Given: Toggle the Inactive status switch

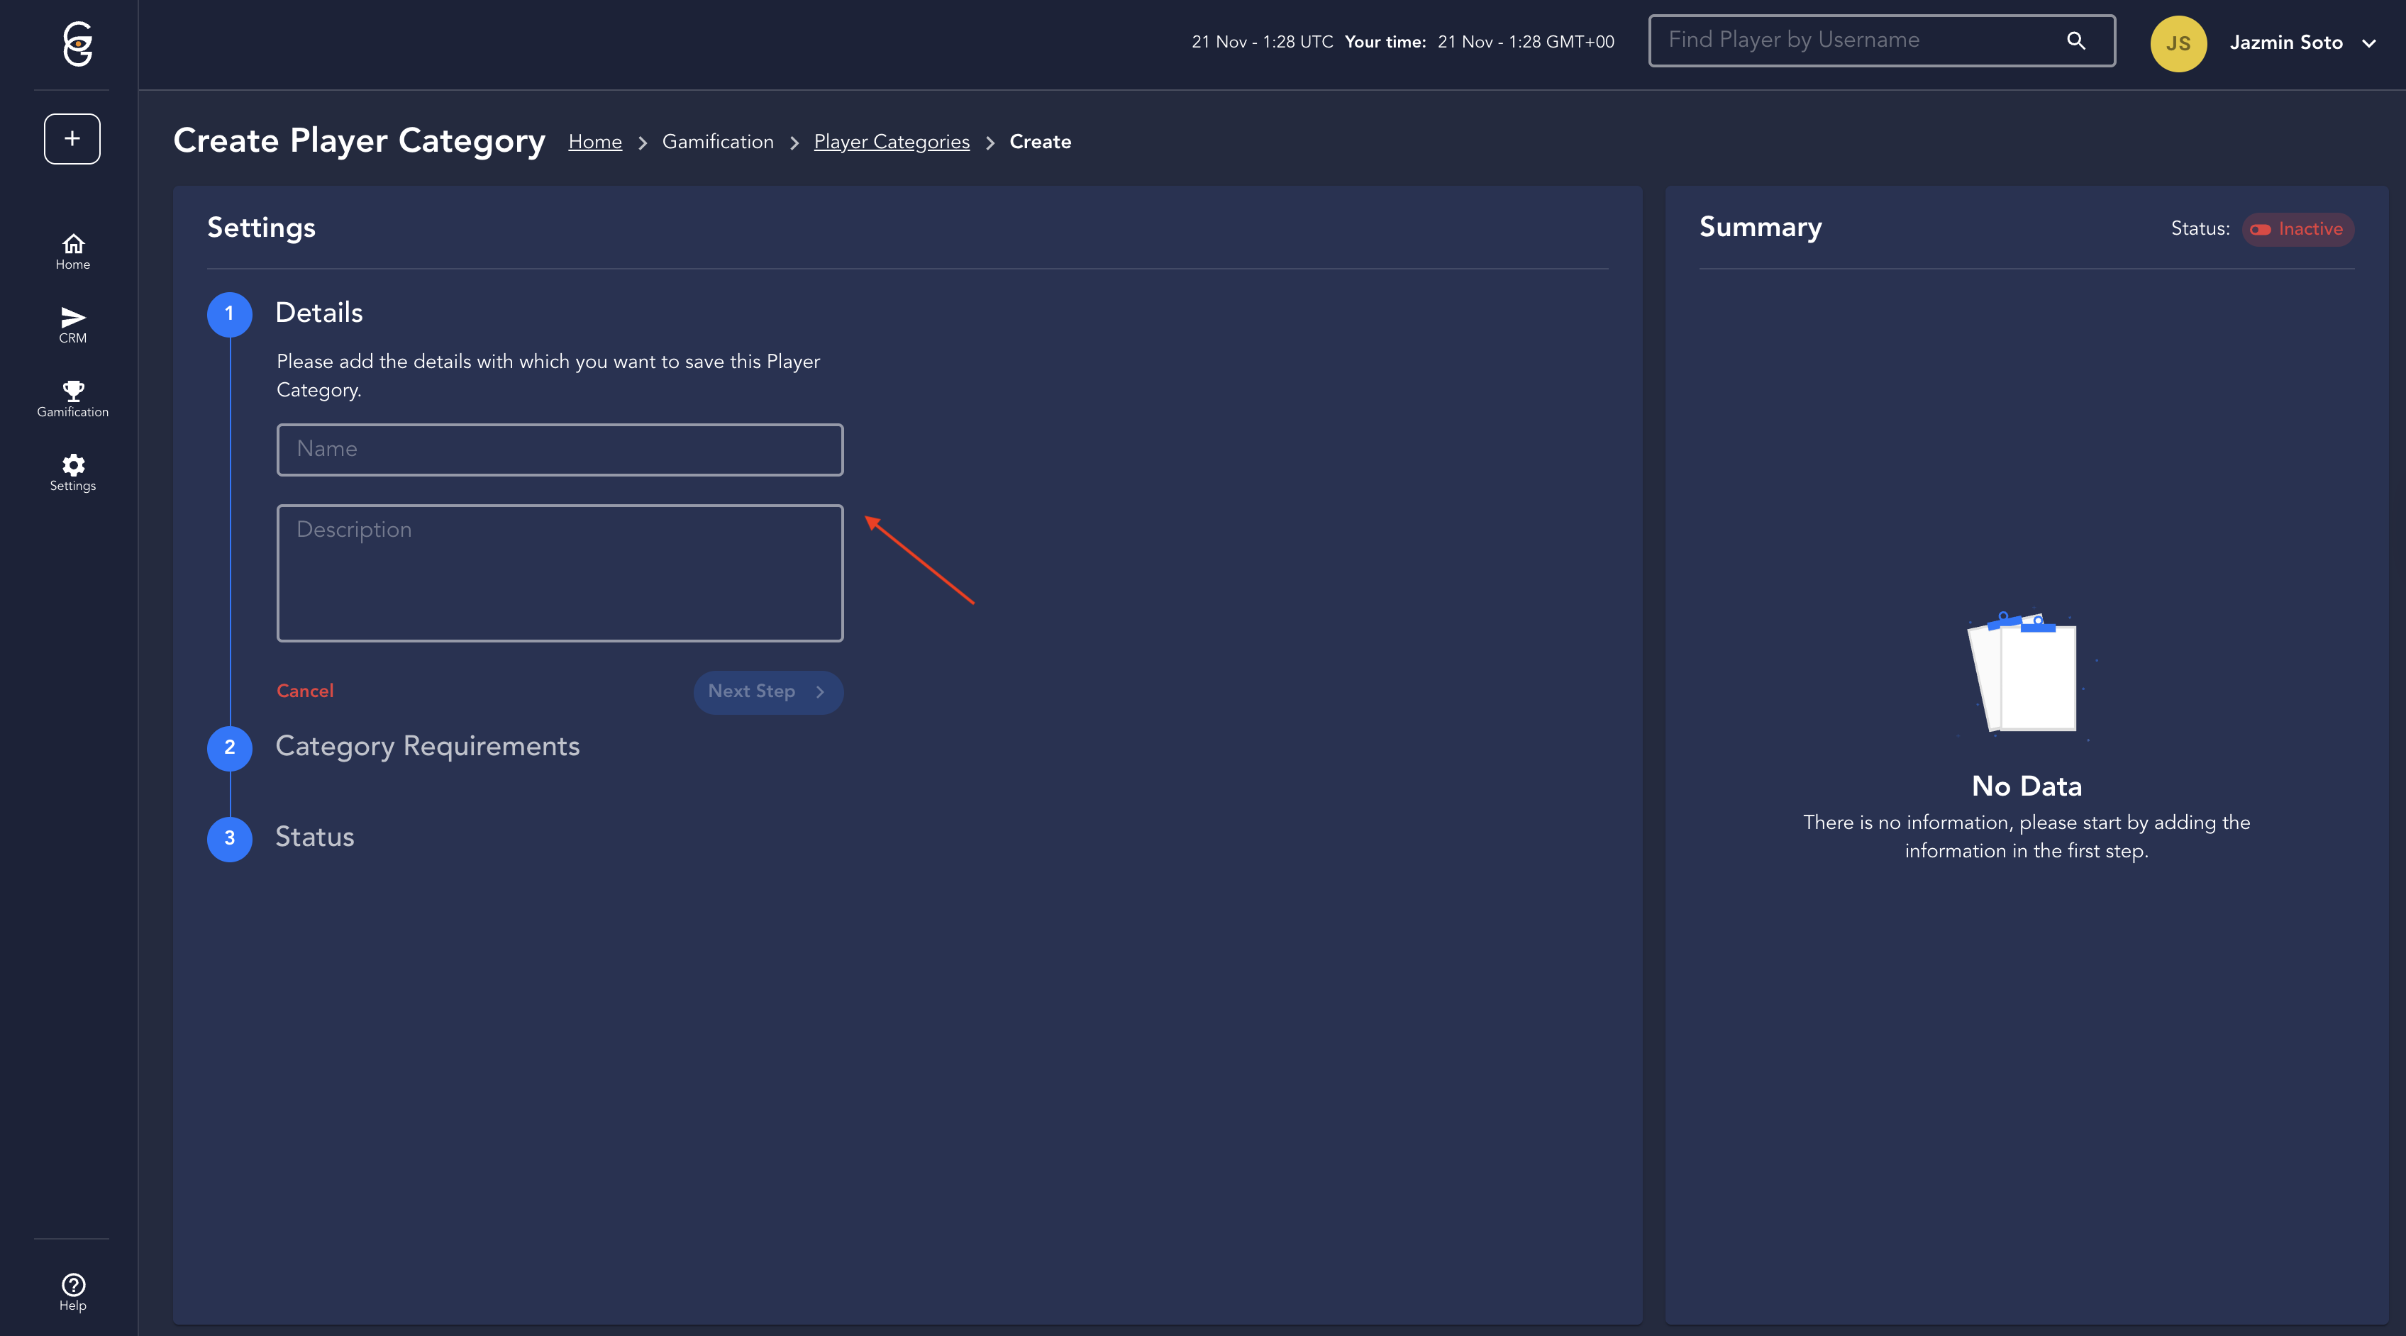Looking at the screenshot, I should pos(2261,230).
